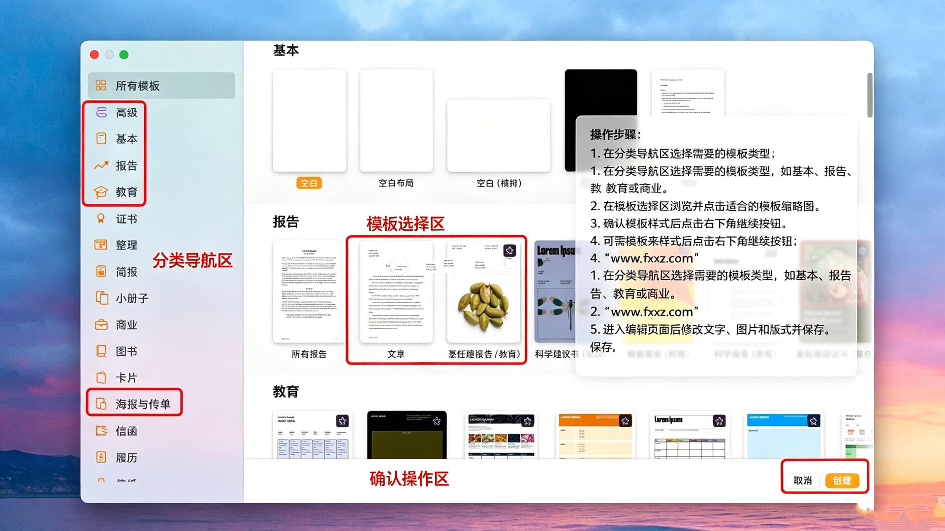The width and height of the screenshot is (945, 531).
Task: Click the 文章 label under template
Action: pyautogui.click(x=396, y=354)
